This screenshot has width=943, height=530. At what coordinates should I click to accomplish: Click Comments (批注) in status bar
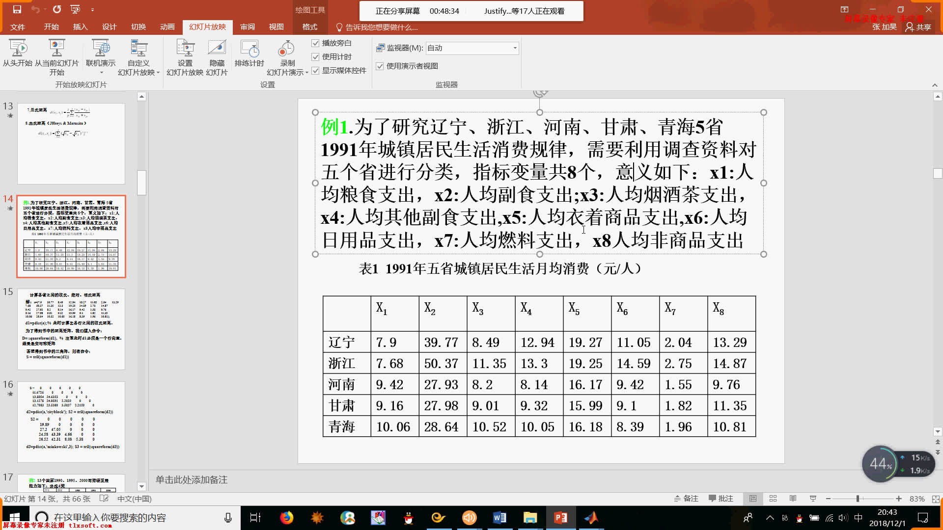pos(721,499)
